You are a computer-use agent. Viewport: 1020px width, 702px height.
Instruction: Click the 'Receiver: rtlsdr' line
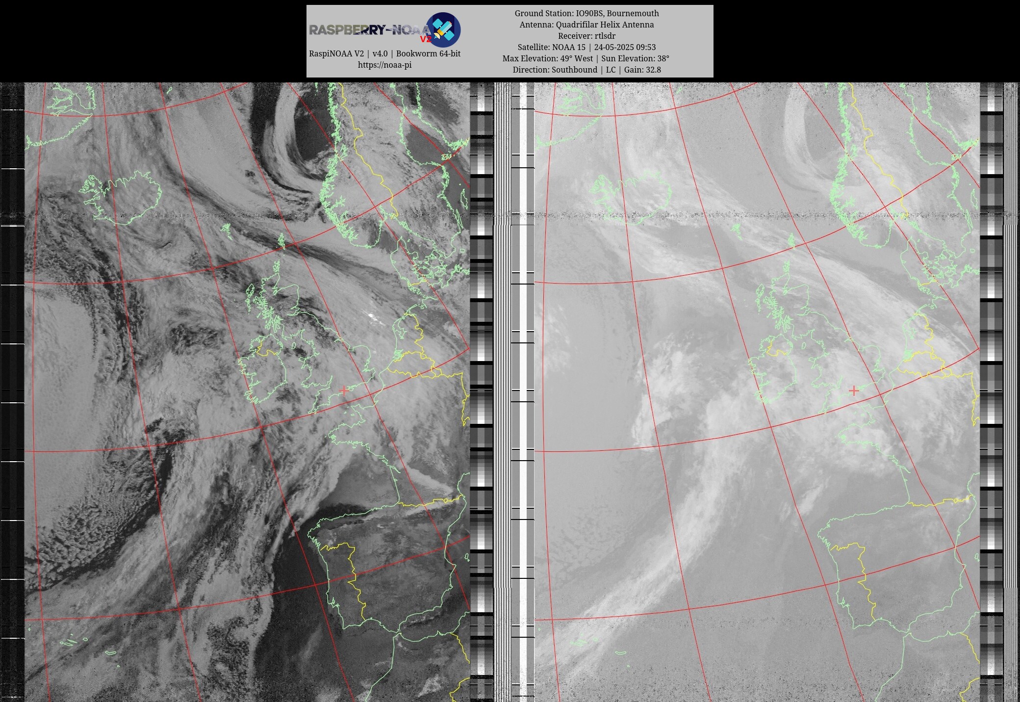coord(586,36)
